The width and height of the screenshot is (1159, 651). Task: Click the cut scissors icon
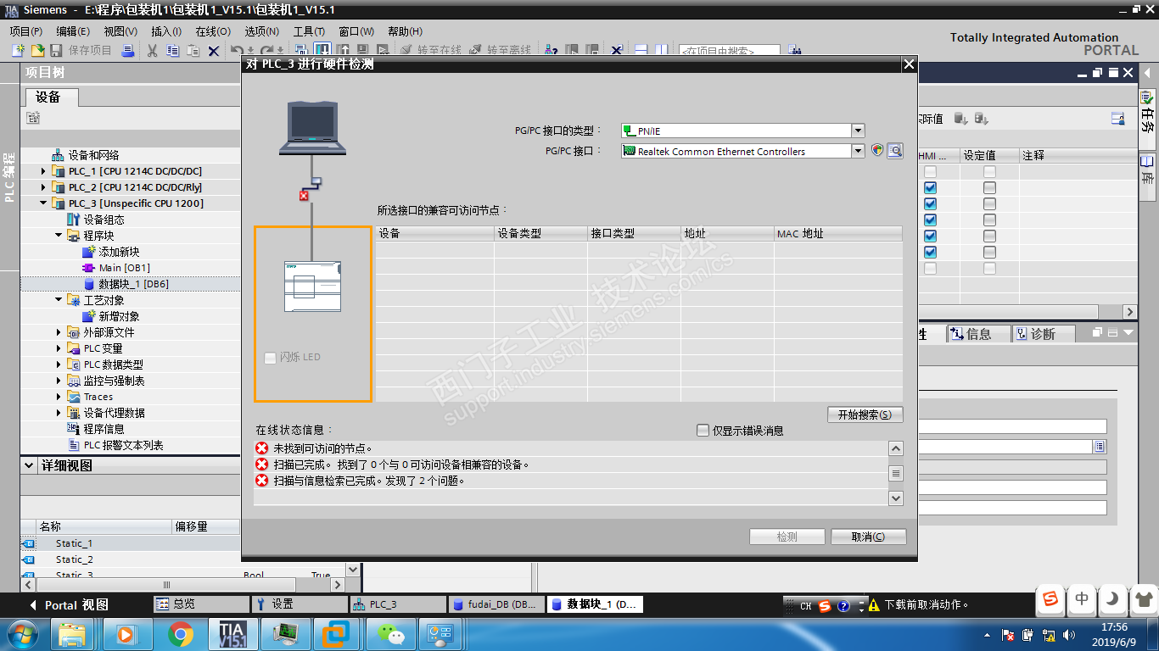point(153,51)
